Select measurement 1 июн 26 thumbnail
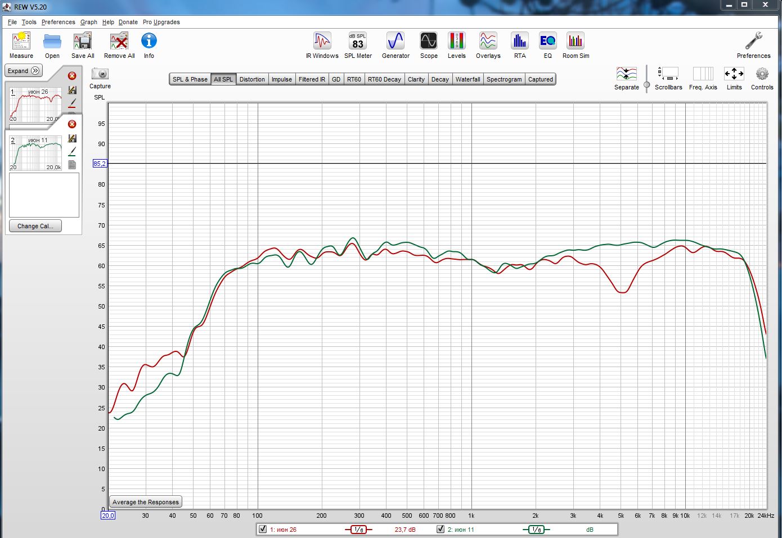The height and width of the screenshot is (538, 782). click(36, 105)
